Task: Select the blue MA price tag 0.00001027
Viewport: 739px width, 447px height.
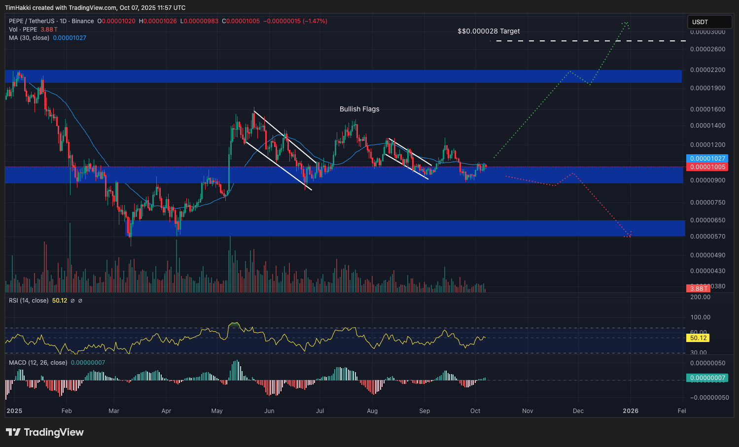Action: [x=707, y=159]
